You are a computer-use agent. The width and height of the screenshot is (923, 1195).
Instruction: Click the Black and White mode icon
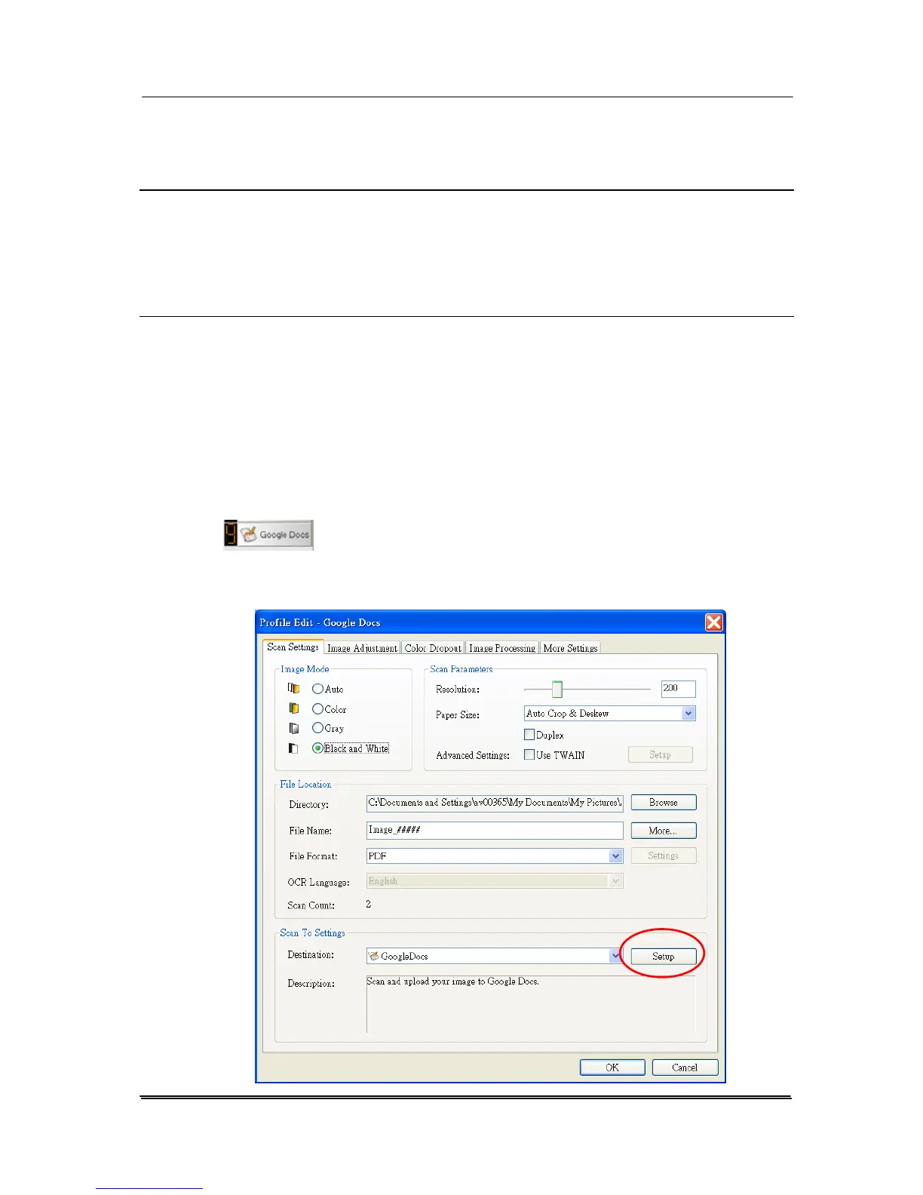pos(293,748)
